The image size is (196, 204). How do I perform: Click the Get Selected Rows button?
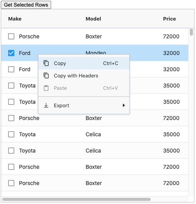26,5
